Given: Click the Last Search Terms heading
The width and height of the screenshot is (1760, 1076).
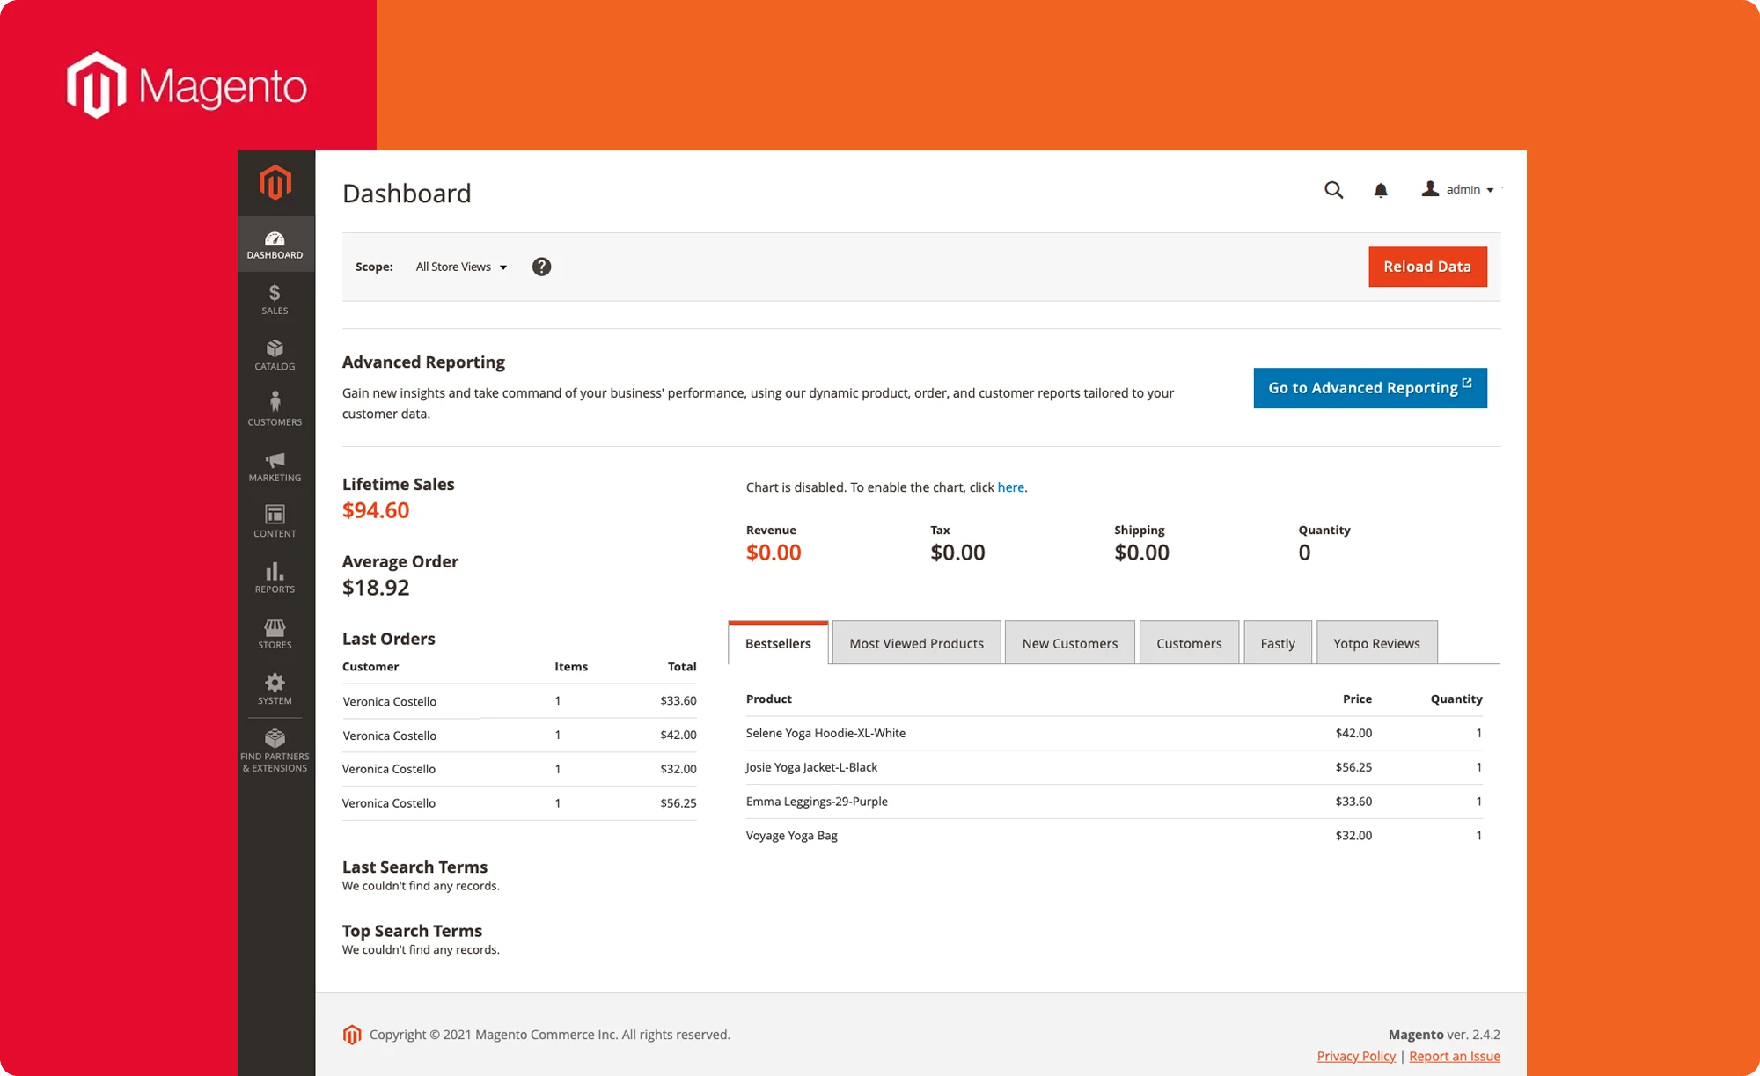Looking at the screenshot, I should pyautogui.click(x=414, y=867).
